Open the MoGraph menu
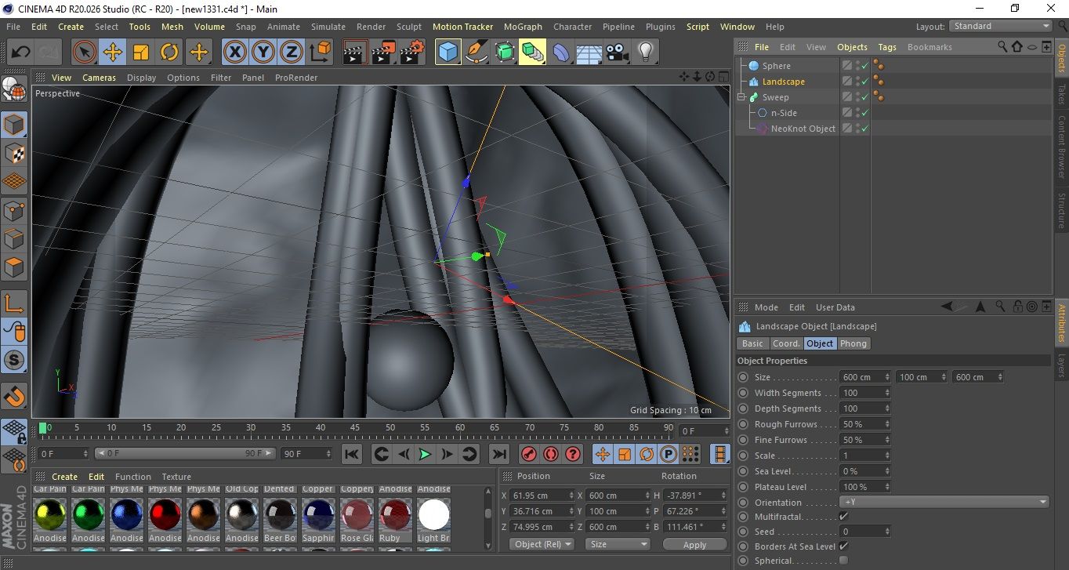Viewport: 1069px width, 570px height. [x=523, y=27]
